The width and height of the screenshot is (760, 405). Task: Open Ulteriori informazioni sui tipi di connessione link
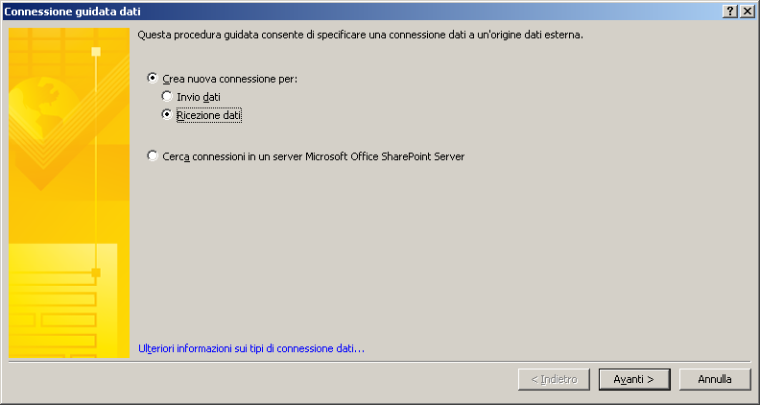(x=251, y=348)
